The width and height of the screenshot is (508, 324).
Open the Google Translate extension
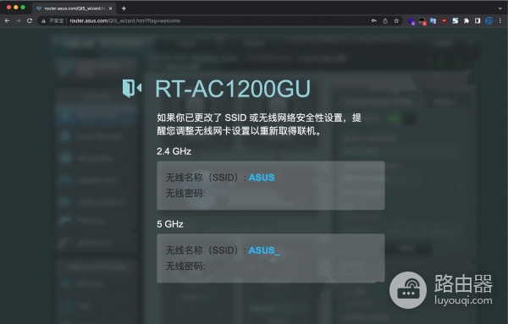[x=433, y=20]
